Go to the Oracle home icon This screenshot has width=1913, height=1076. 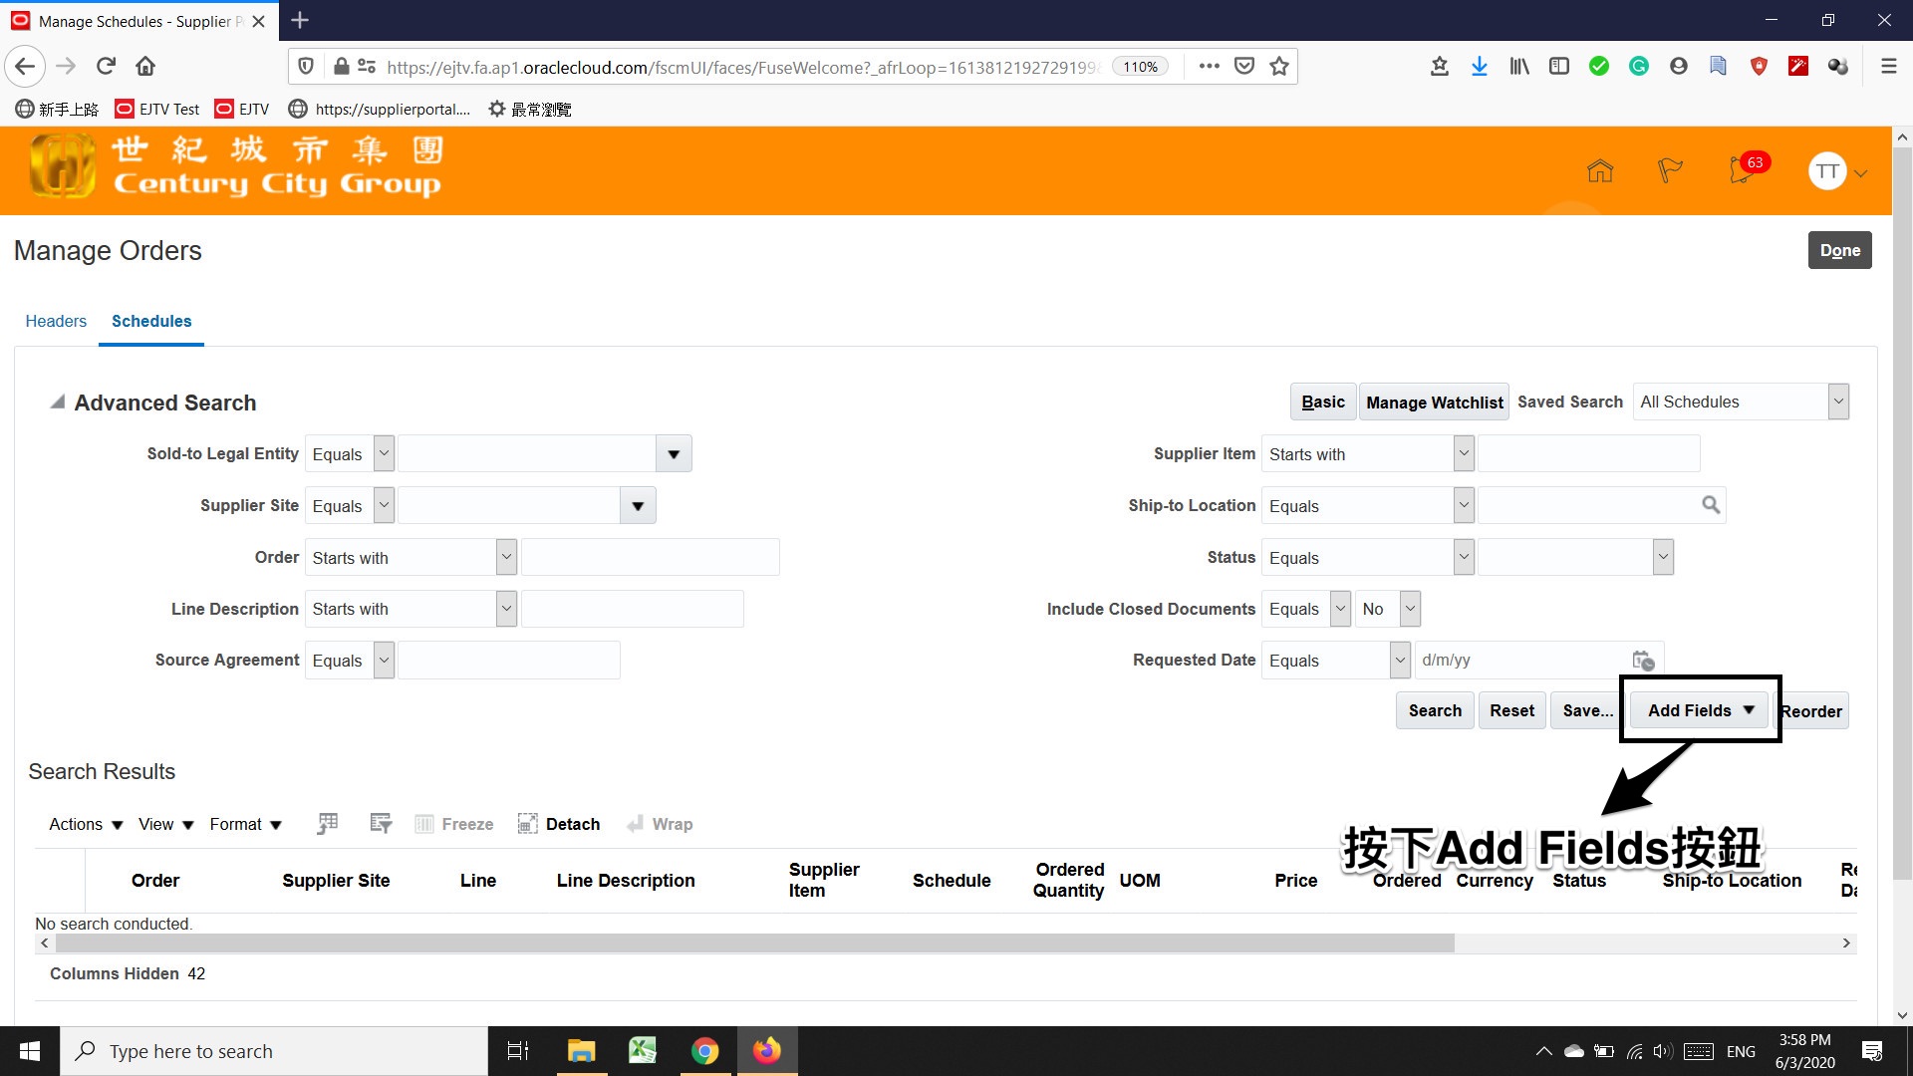coord(1599,171)
